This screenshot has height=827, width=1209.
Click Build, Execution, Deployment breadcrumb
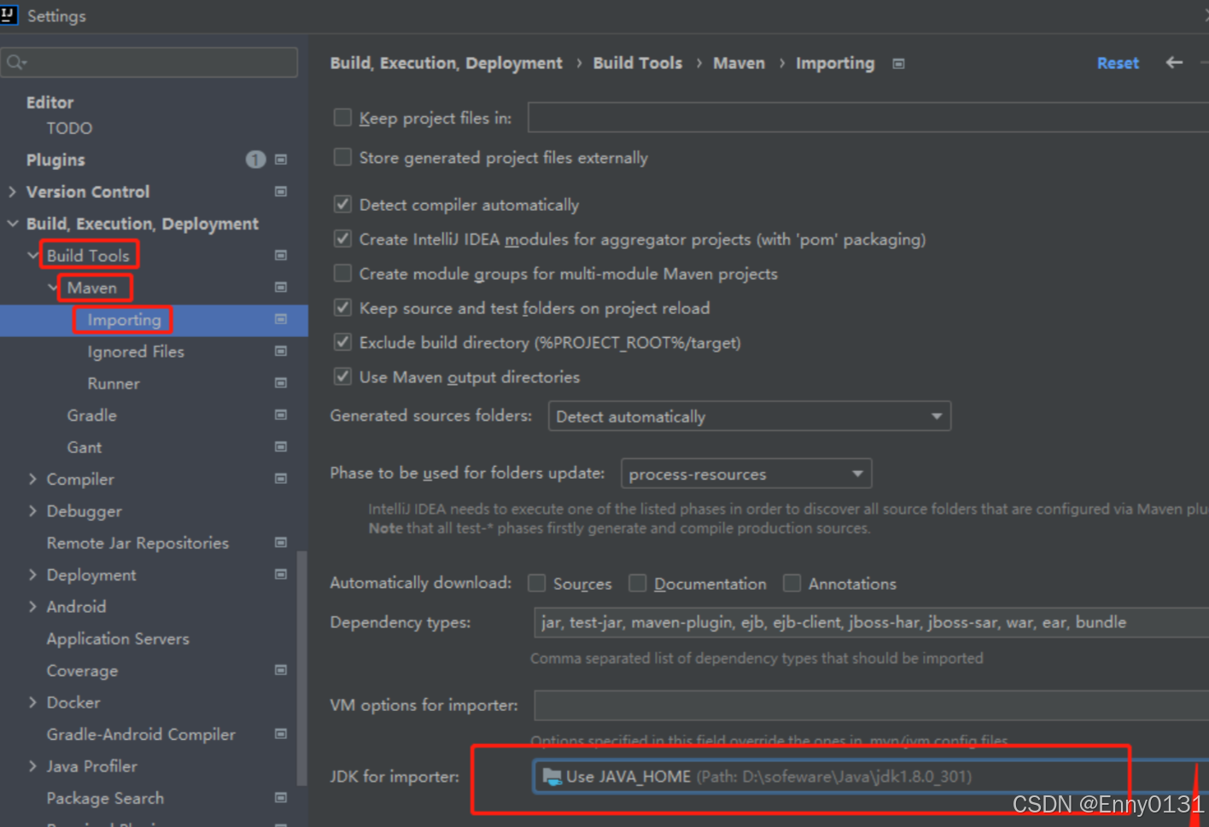[447, 63]
